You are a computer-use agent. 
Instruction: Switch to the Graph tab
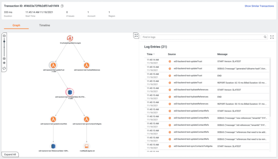point(16,25)
